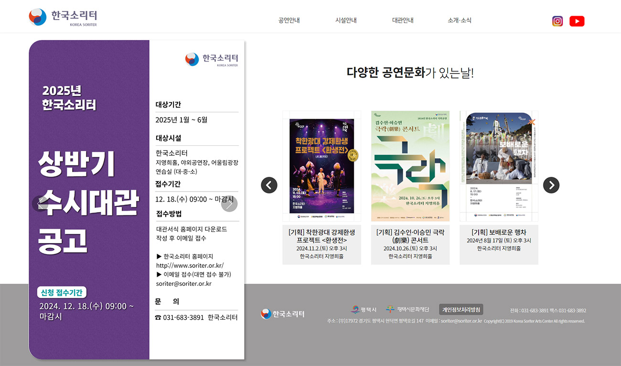
Task: Open the 개인정보처리방침 button
Action: (x=461, y=309)
